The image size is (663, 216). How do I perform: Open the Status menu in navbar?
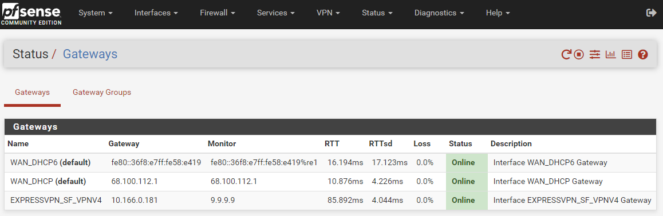click(x=377, y=13)
